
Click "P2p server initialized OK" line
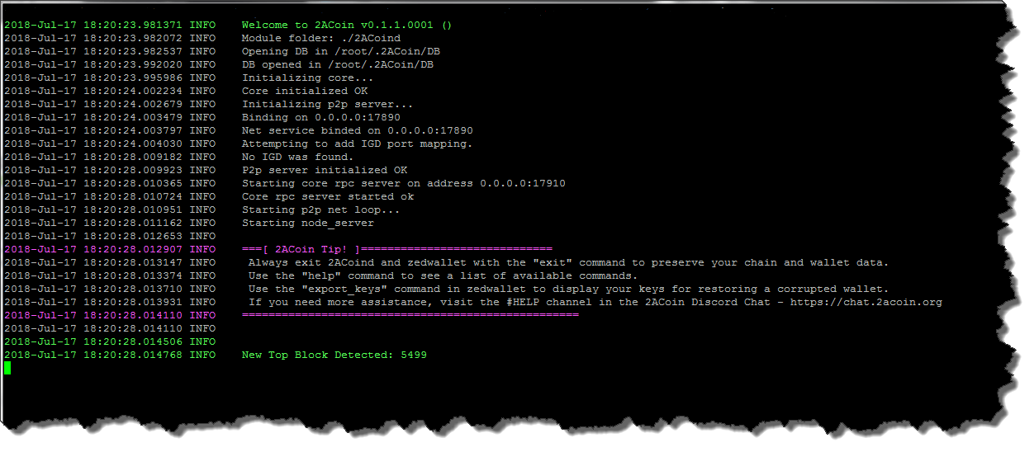point(324,170)
